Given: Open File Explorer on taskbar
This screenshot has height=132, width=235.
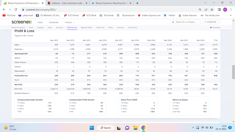Looking at the screenshot, I should click(136, 128).
